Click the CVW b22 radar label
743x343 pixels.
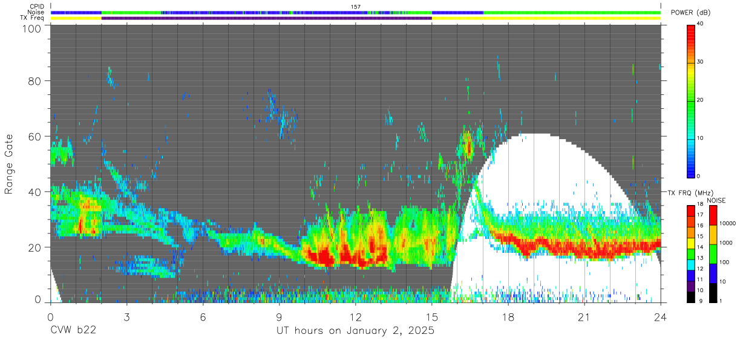(x=73, y=331)
